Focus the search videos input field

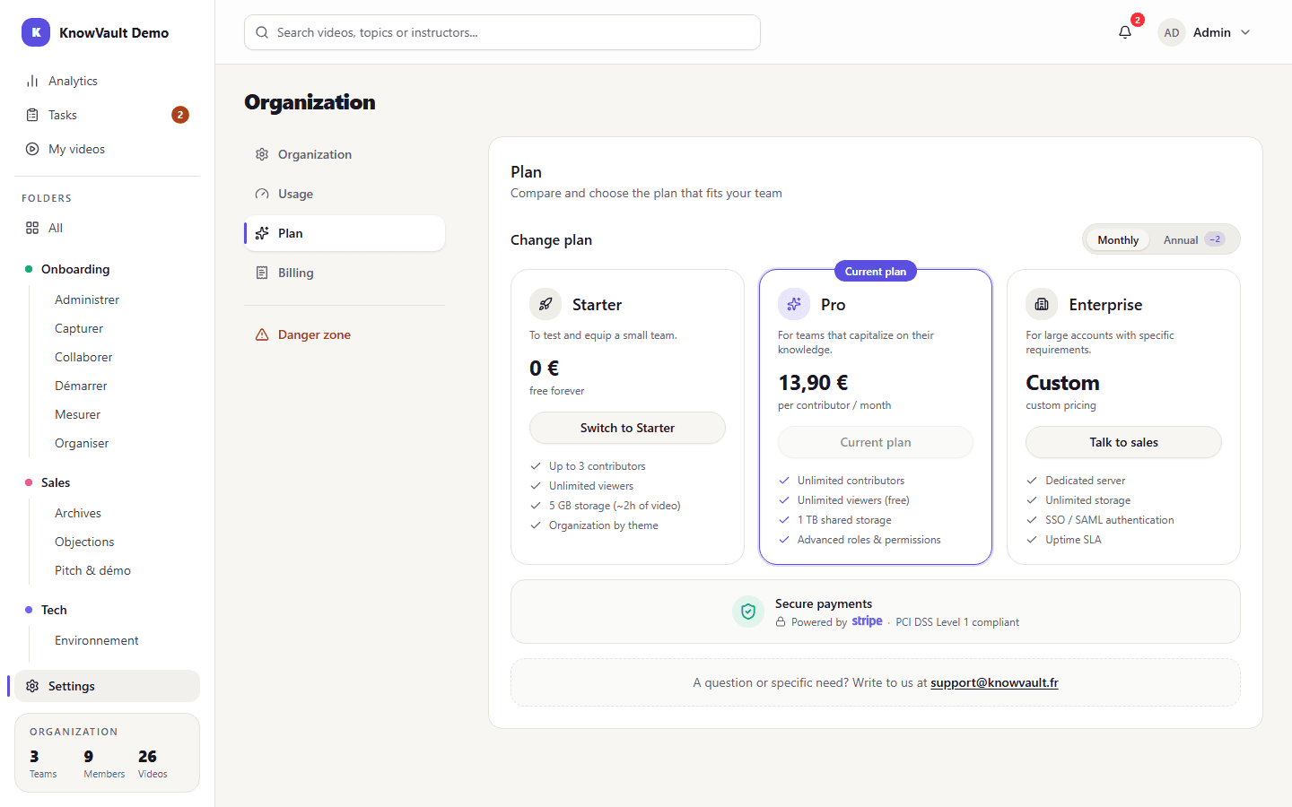click(502, 32)
